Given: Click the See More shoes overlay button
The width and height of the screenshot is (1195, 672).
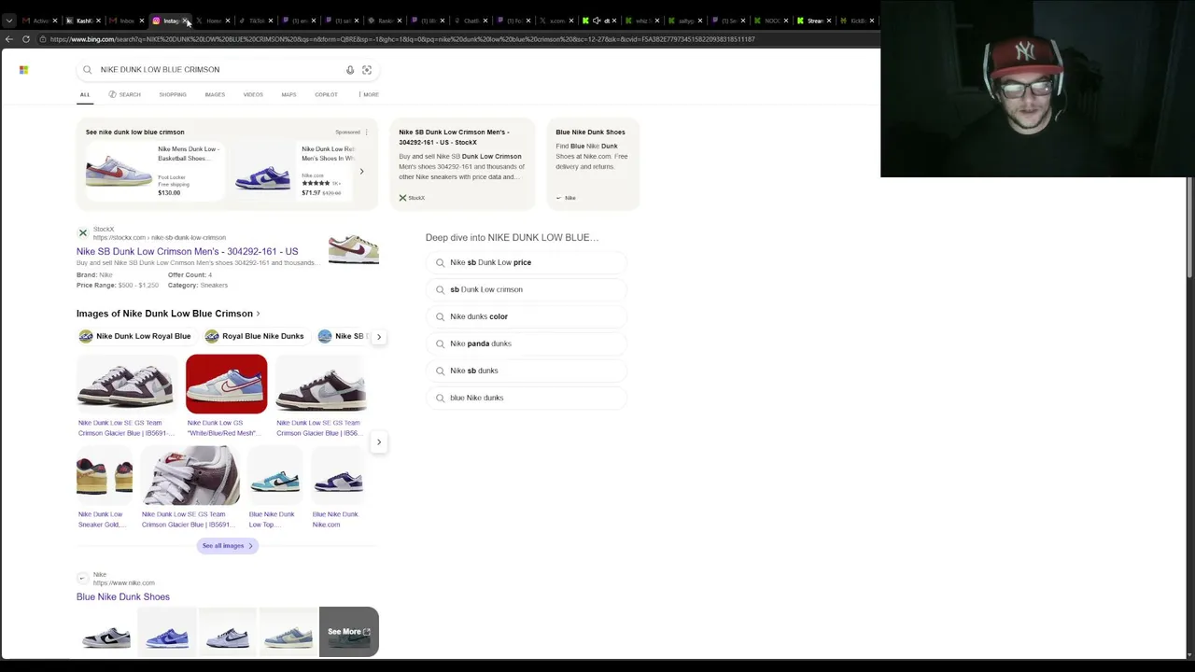Looking at the screenshot, I should 349,632.
